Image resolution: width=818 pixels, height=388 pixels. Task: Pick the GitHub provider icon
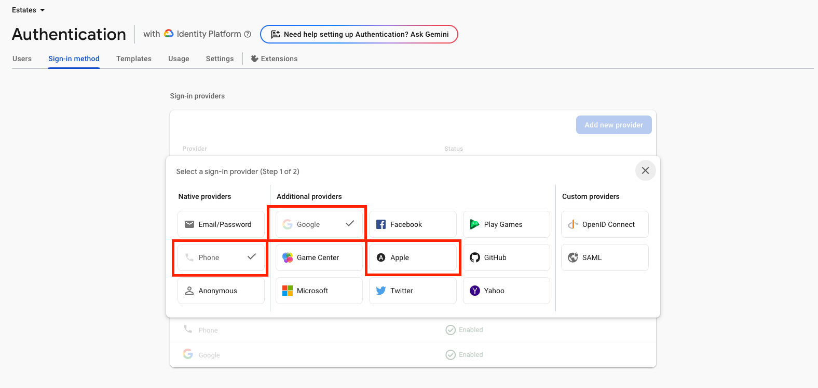(474, 257)
